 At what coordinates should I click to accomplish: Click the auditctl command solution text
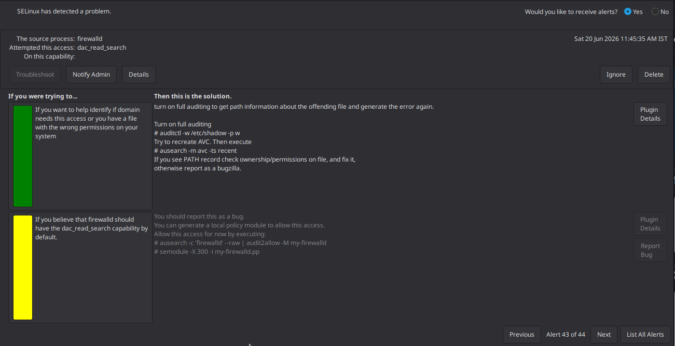coord(197,133)
